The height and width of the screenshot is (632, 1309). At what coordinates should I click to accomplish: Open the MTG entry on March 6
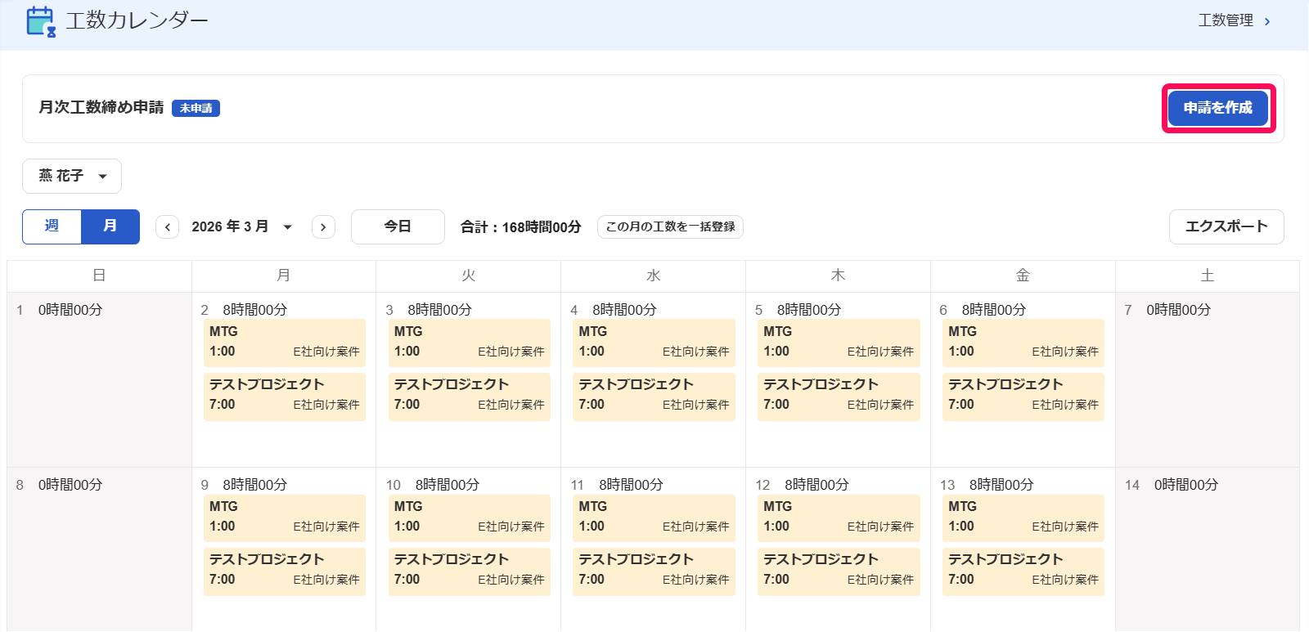click(x=1023, y=342)
